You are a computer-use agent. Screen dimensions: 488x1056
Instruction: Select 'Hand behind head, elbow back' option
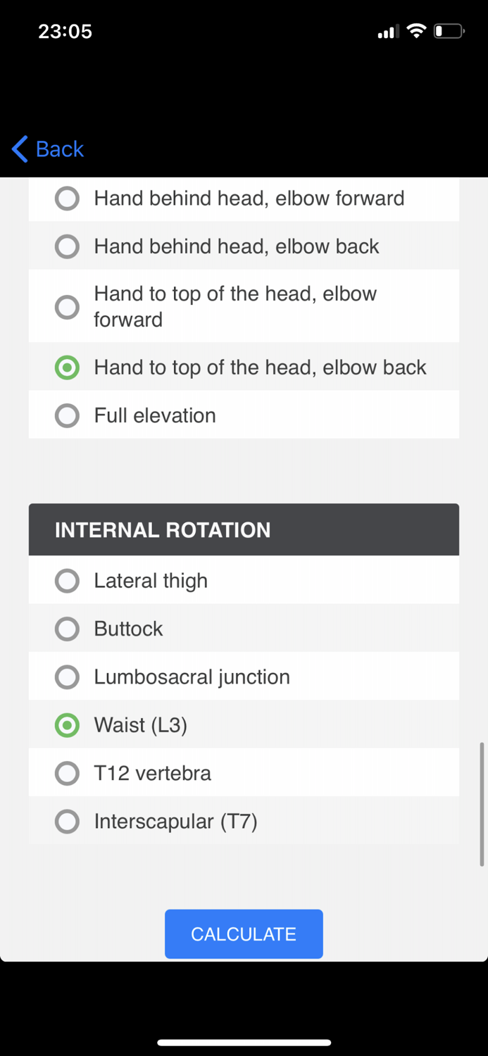point(68,246)
